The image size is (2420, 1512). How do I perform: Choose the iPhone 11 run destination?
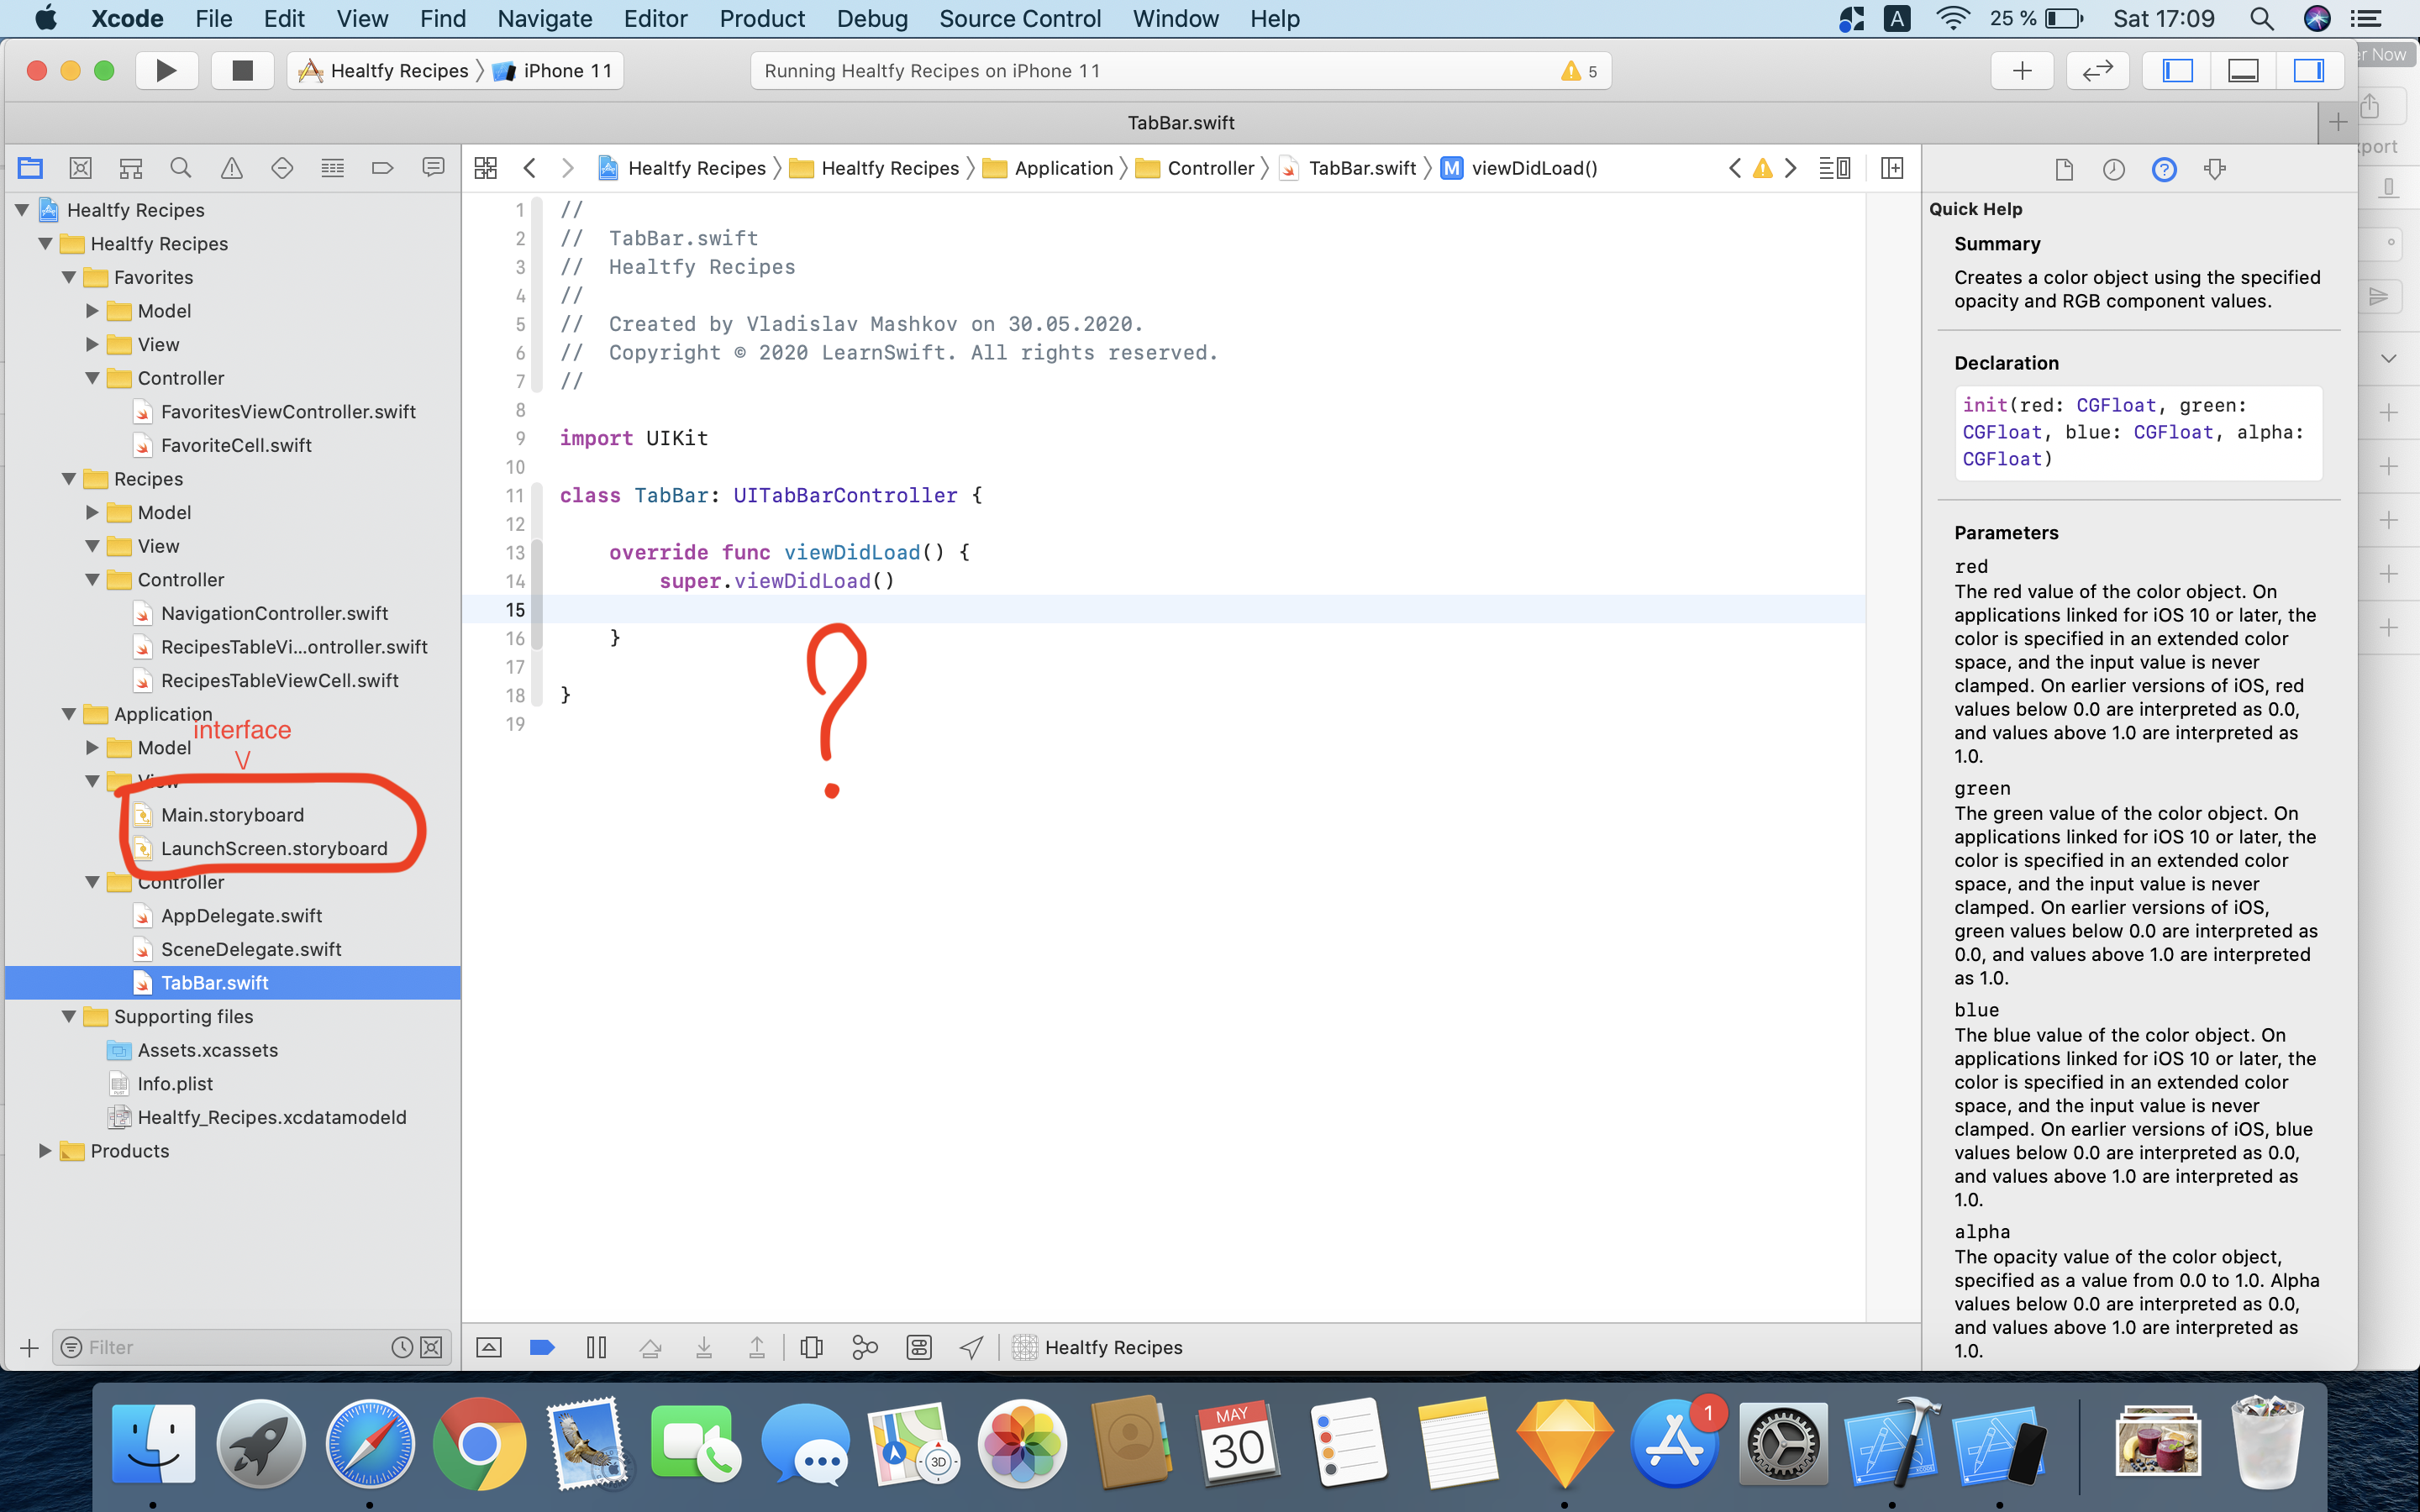tap(553, 70)
